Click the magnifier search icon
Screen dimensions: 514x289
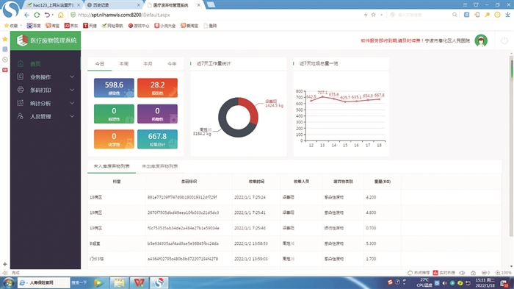point(455,15)
